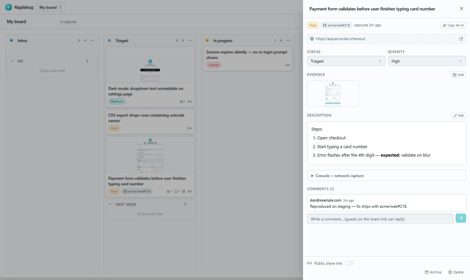Click the Medium badge on Dark mode card
The image size is (470, 280).
117,102
